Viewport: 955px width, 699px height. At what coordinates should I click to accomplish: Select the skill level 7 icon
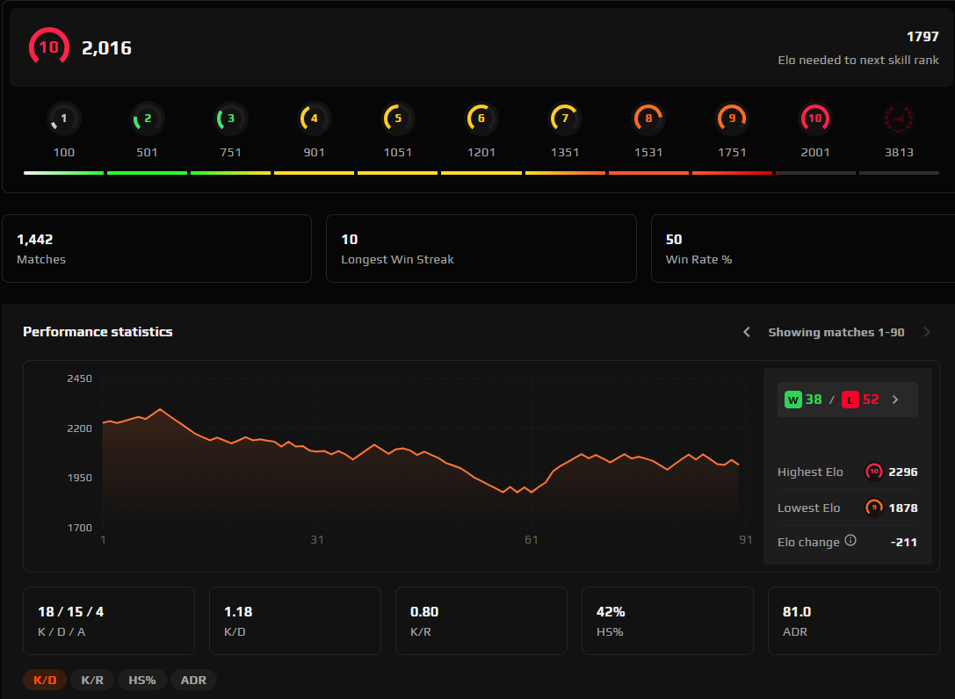click(x=565, y=119)
